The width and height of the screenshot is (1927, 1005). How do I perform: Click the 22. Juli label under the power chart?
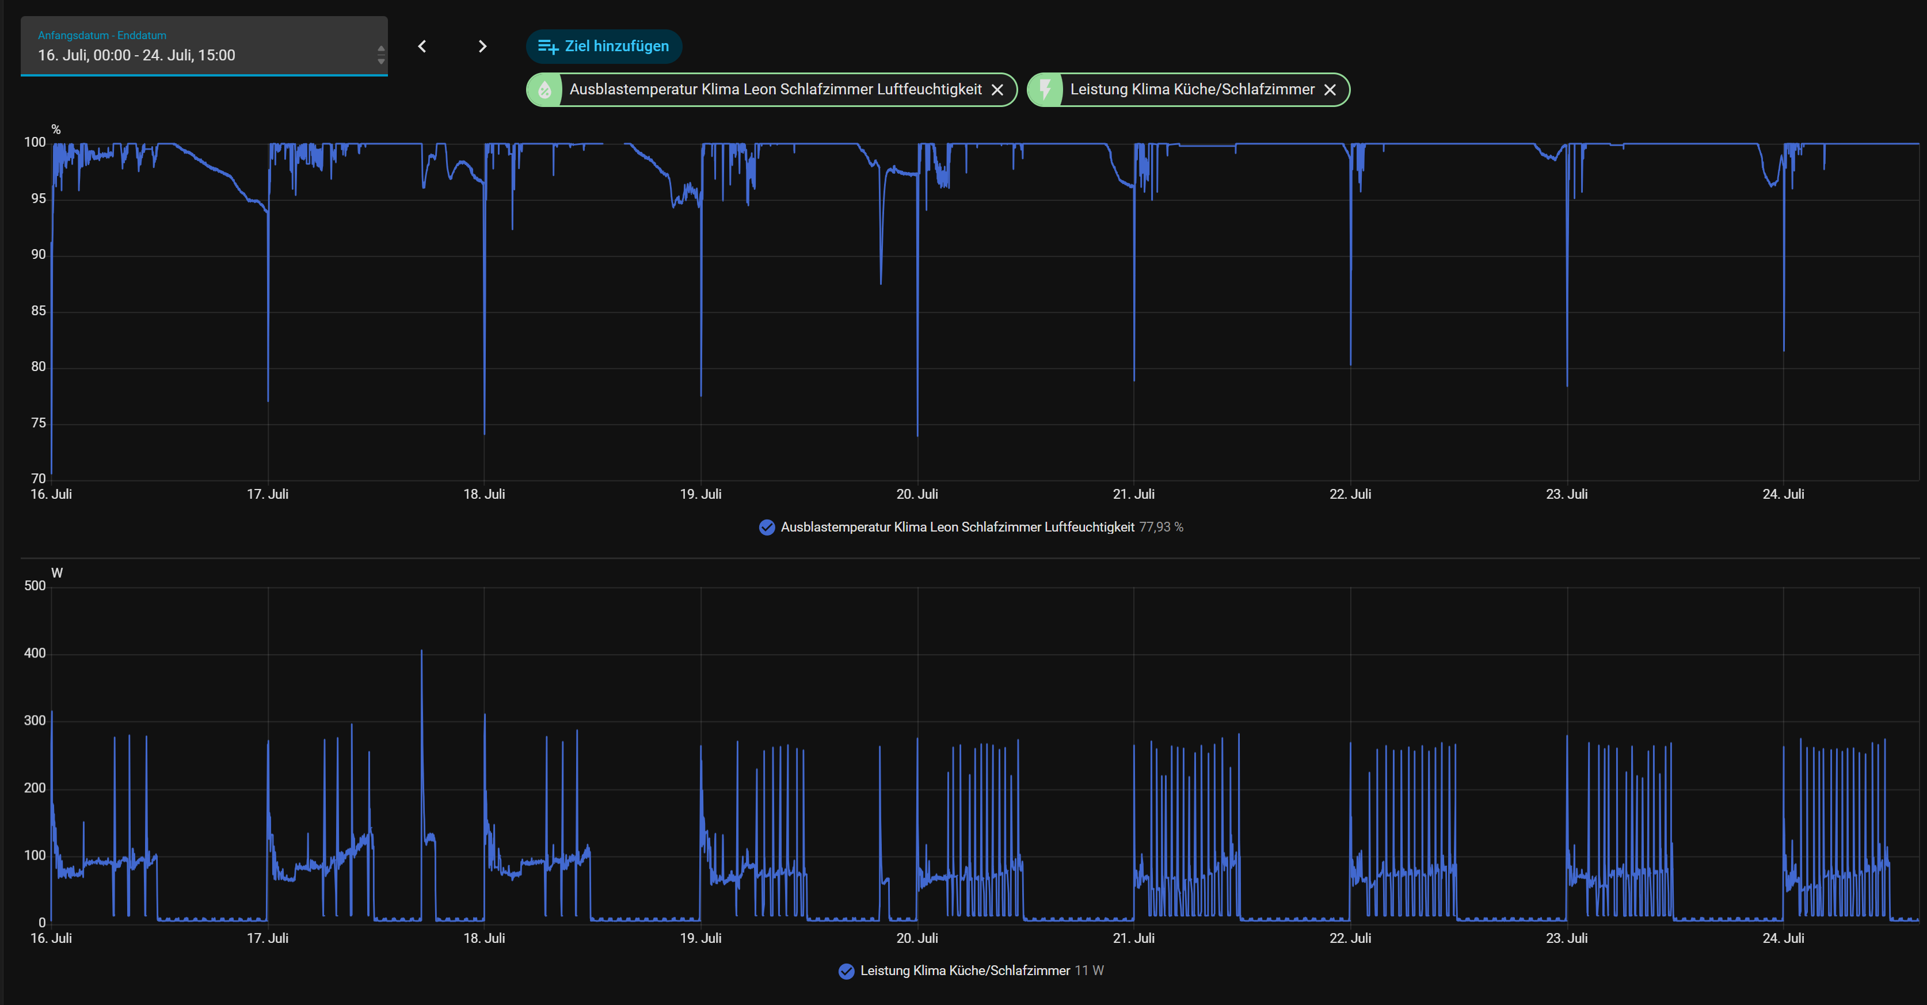click(1350, 938)
